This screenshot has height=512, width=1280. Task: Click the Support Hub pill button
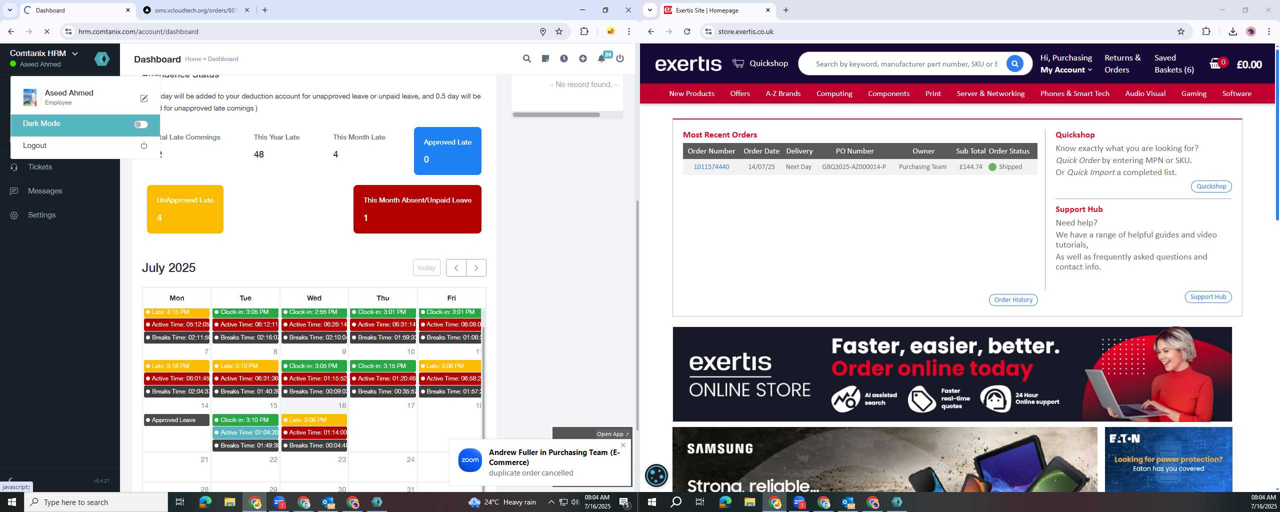click(x=1208, y=297)
